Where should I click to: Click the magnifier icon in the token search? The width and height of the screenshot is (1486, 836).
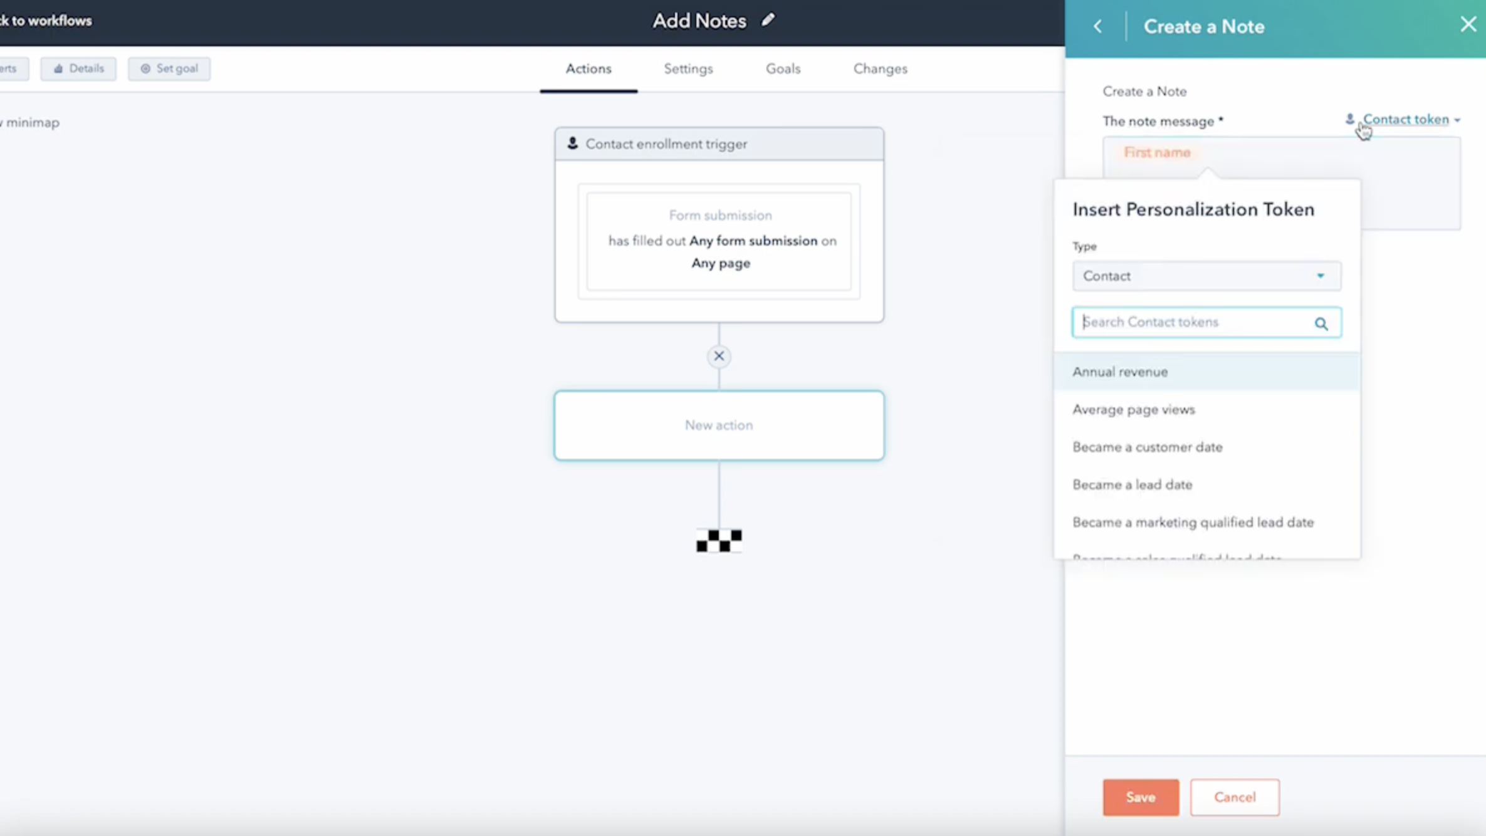(x=1321, y=323)
